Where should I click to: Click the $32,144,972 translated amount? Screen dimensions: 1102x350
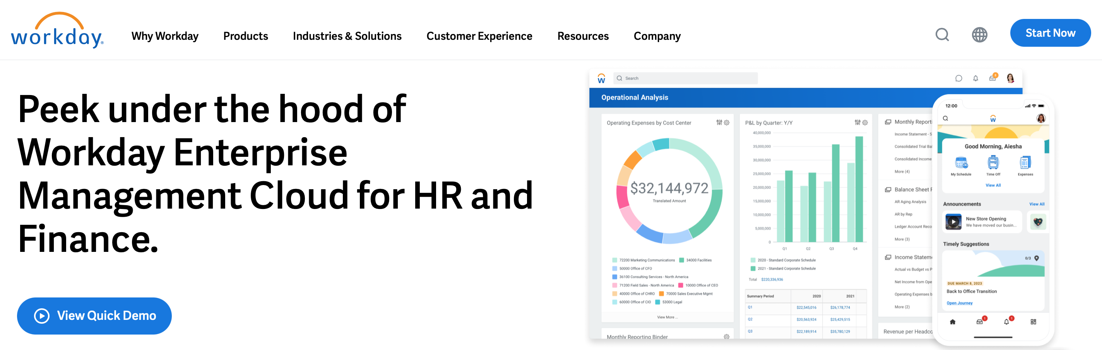pyautogui.click(x=669, y=188)
